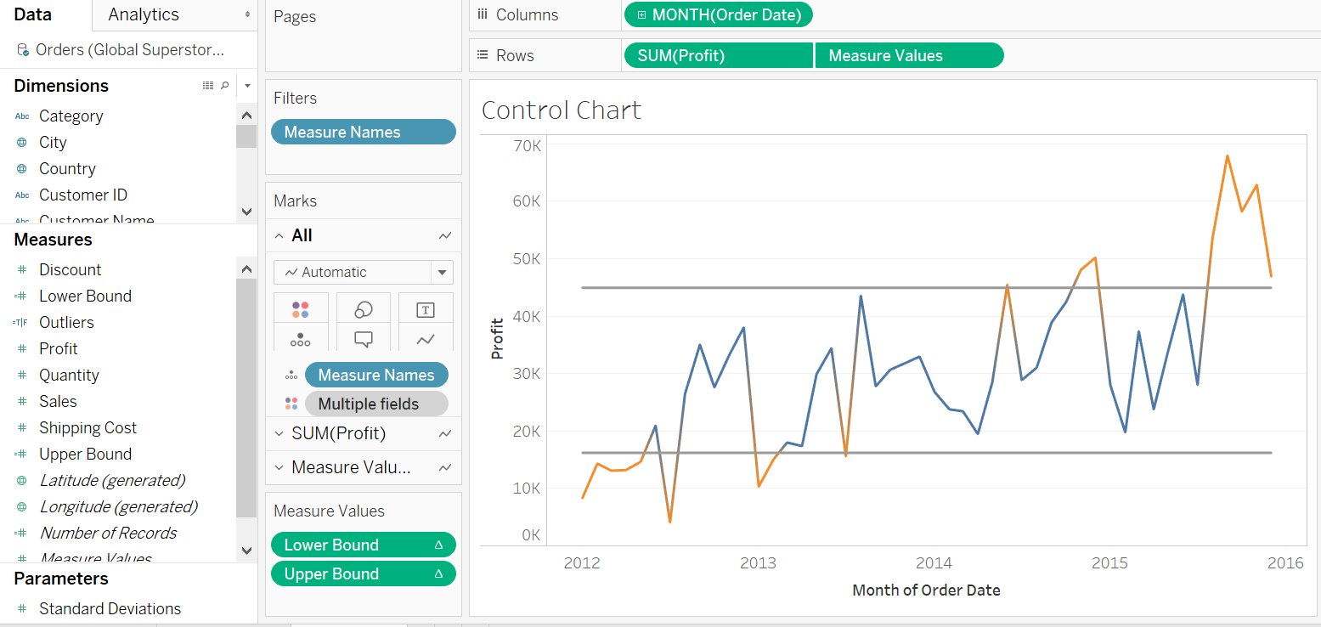Click the delta icon on the Upper Bound pill

click(438, 574)
